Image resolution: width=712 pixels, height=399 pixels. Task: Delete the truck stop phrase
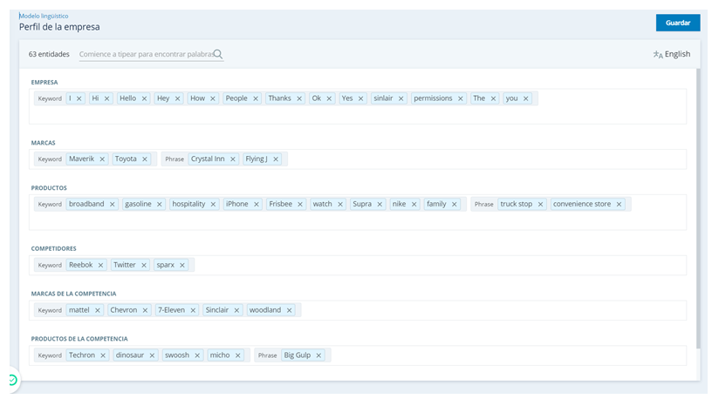coord(540,204)
